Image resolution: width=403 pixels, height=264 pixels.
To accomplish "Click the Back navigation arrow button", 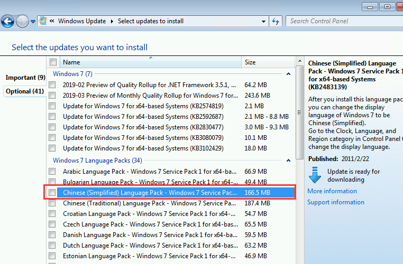I will coord(7,22).
